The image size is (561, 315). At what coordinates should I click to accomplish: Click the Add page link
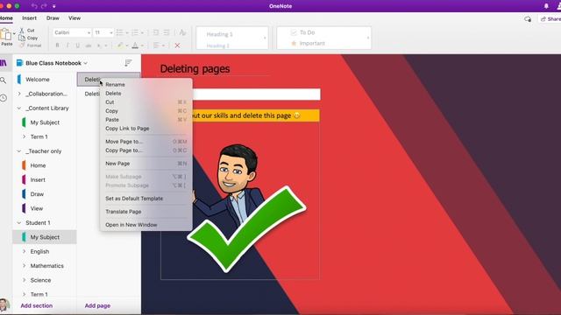pos(97,305)
